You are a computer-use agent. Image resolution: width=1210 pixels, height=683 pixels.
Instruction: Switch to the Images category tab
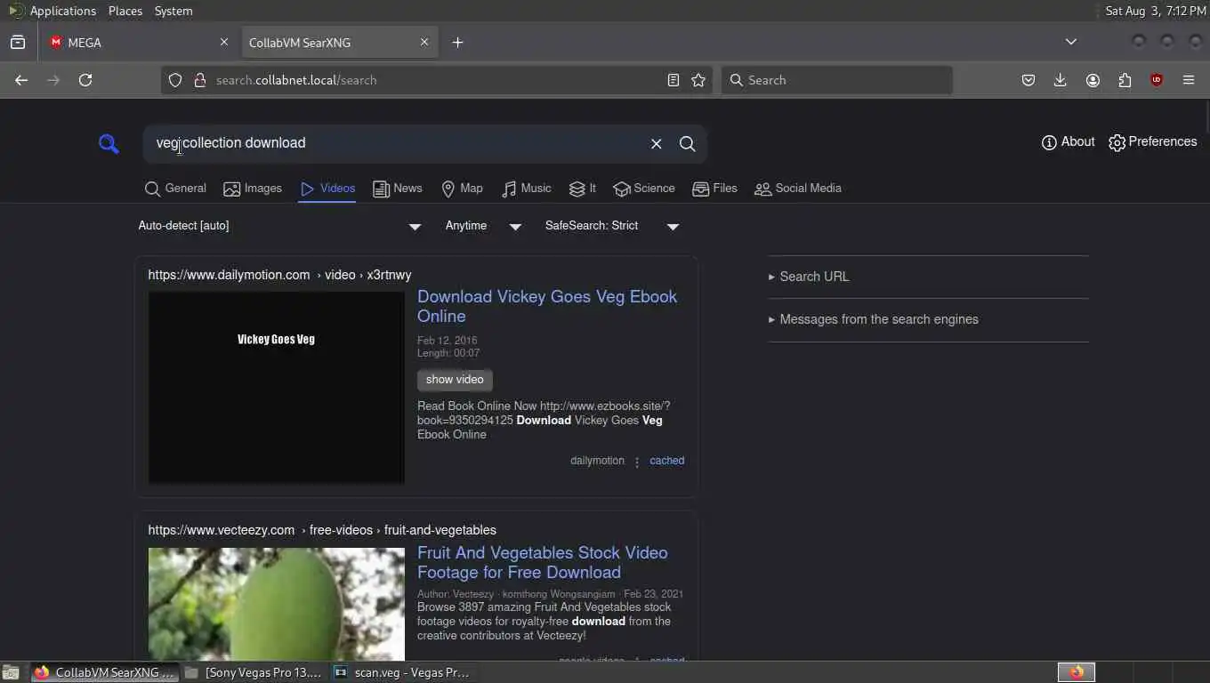point(253,189)
